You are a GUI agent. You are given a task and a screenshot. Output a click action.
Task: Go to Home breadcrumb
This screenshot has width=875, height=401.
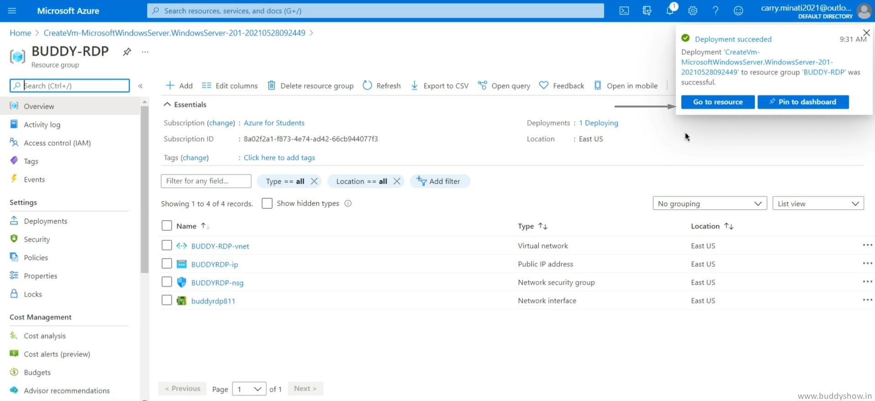20,33
